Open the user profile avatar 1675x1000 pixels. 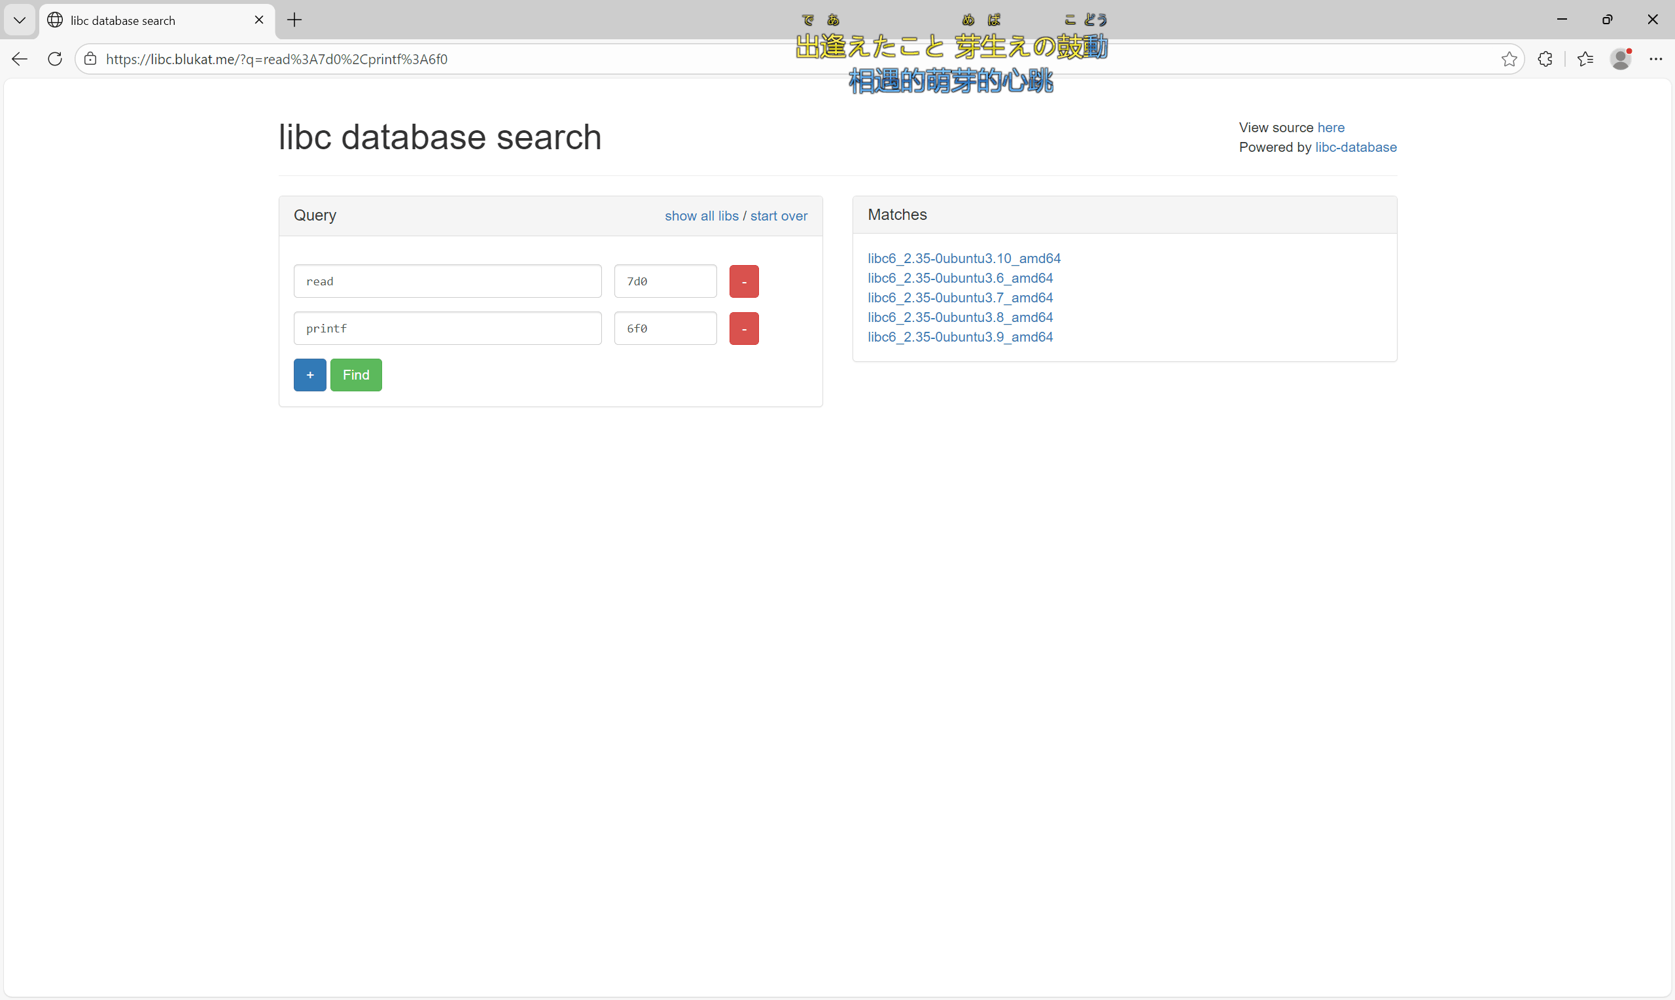click(1621, 60)
